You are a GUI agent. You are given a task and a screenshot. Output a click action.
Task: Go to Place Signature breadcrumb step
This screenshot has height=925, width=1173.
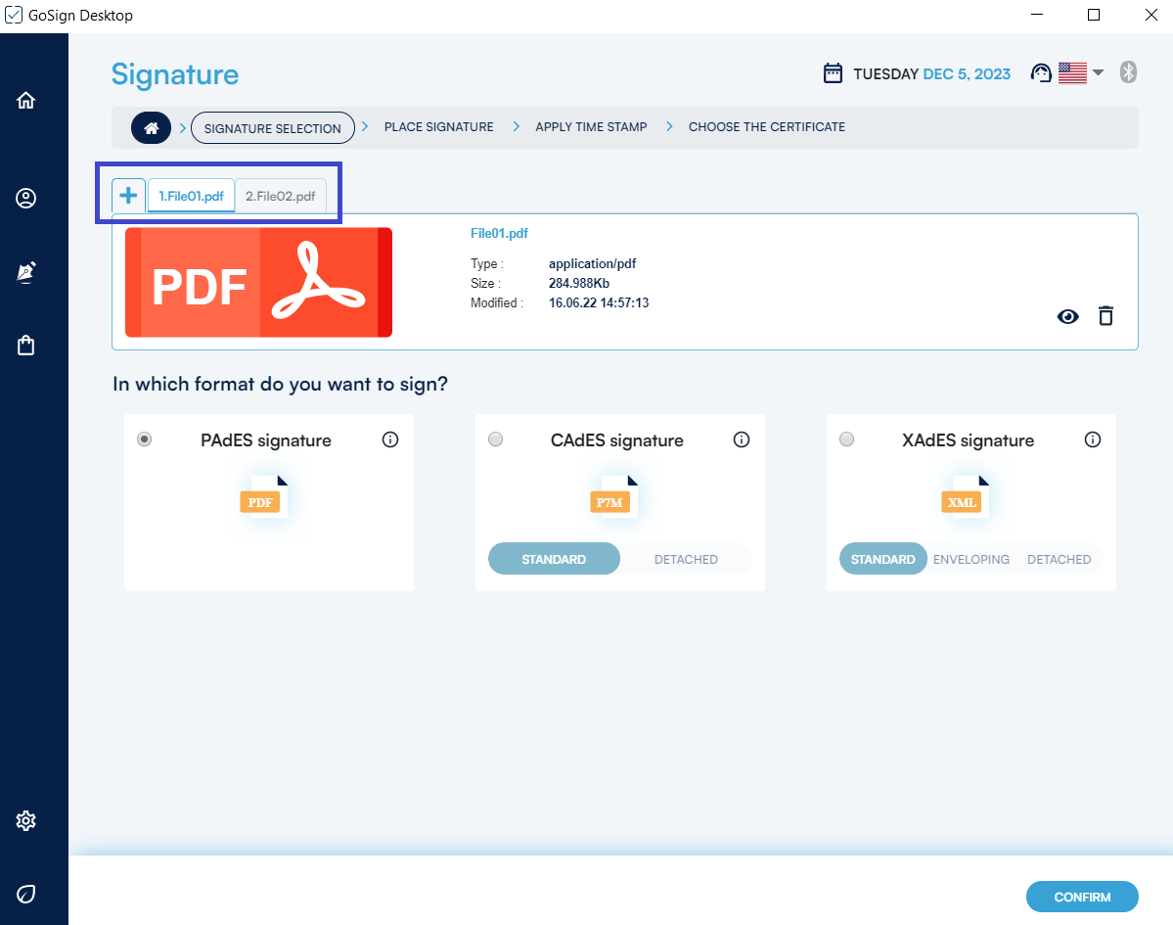(438, 127)
